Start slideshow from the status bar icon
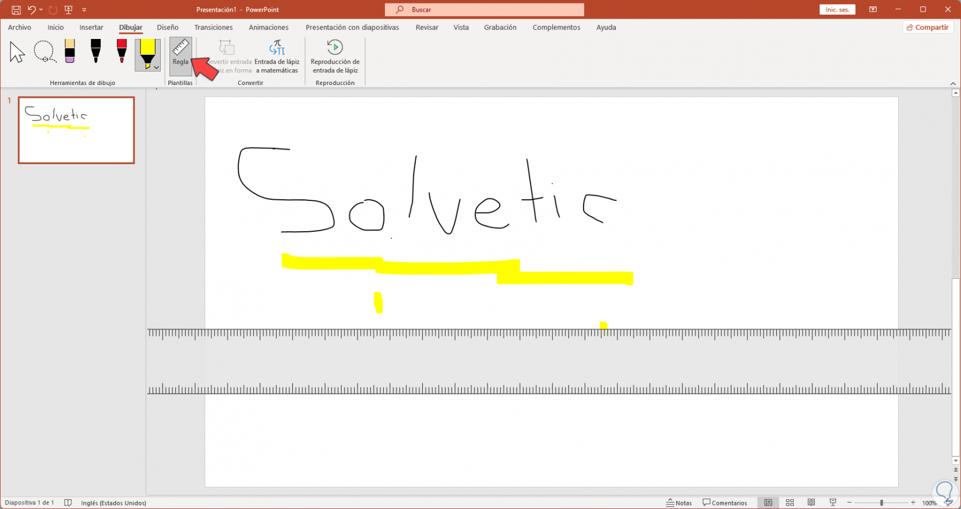 click(x=833, y=503)
